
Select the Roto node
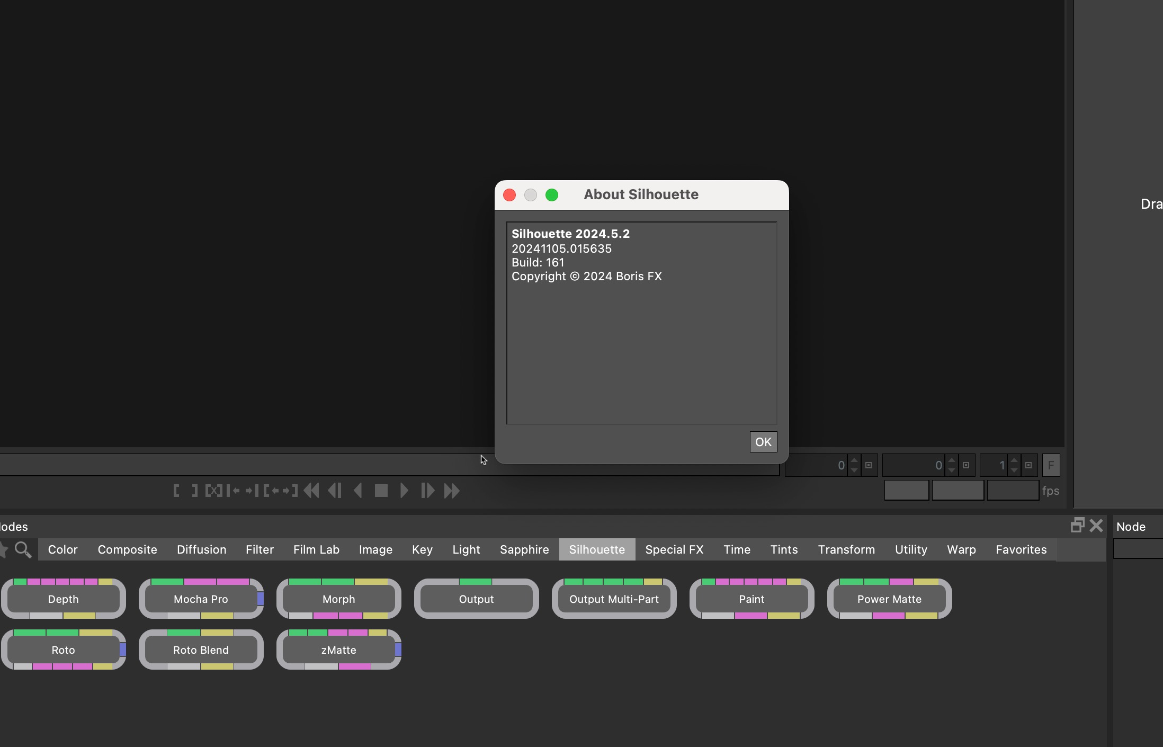[64, 650]
